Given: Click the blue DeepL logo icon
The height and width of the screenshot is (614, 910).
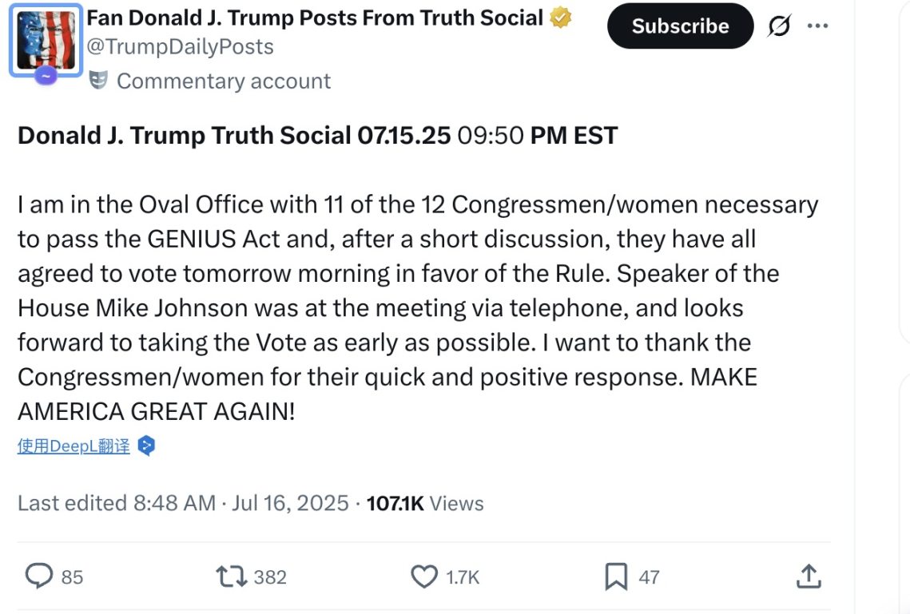Looking at the screenshot, I should coord(145,446).
